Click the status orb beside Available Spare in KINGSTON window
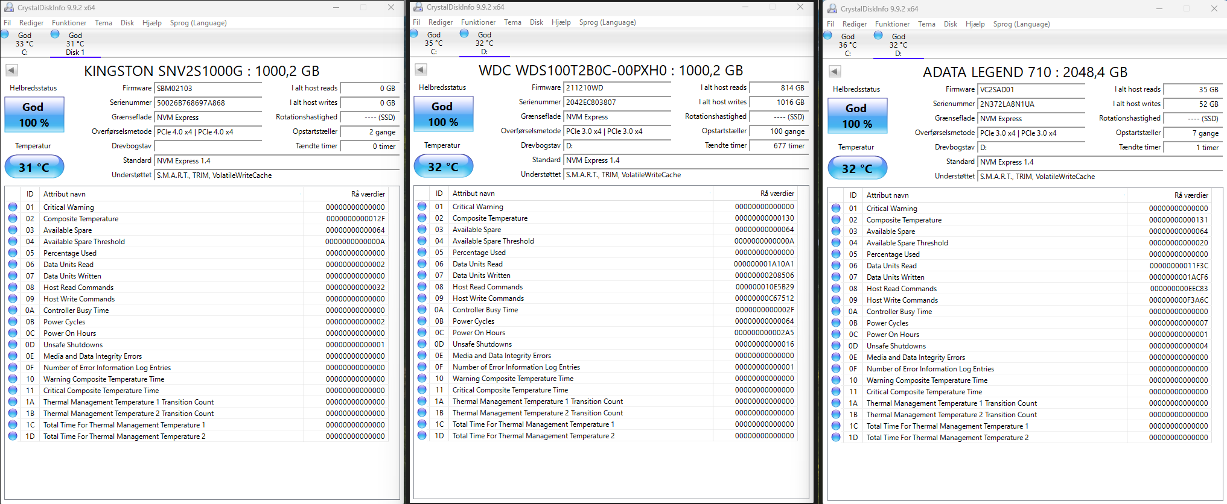 (13, 230)
